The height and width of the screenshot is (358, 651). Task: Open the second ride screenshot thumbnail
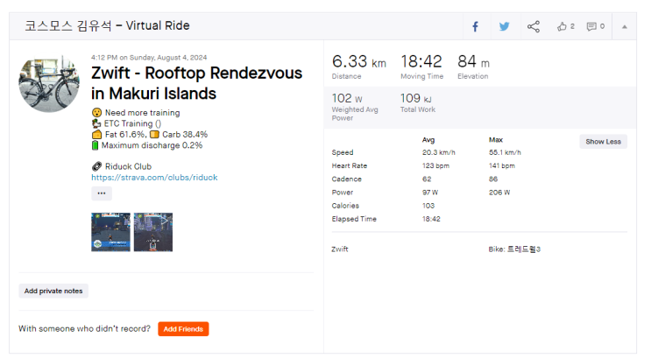point(152,232)
